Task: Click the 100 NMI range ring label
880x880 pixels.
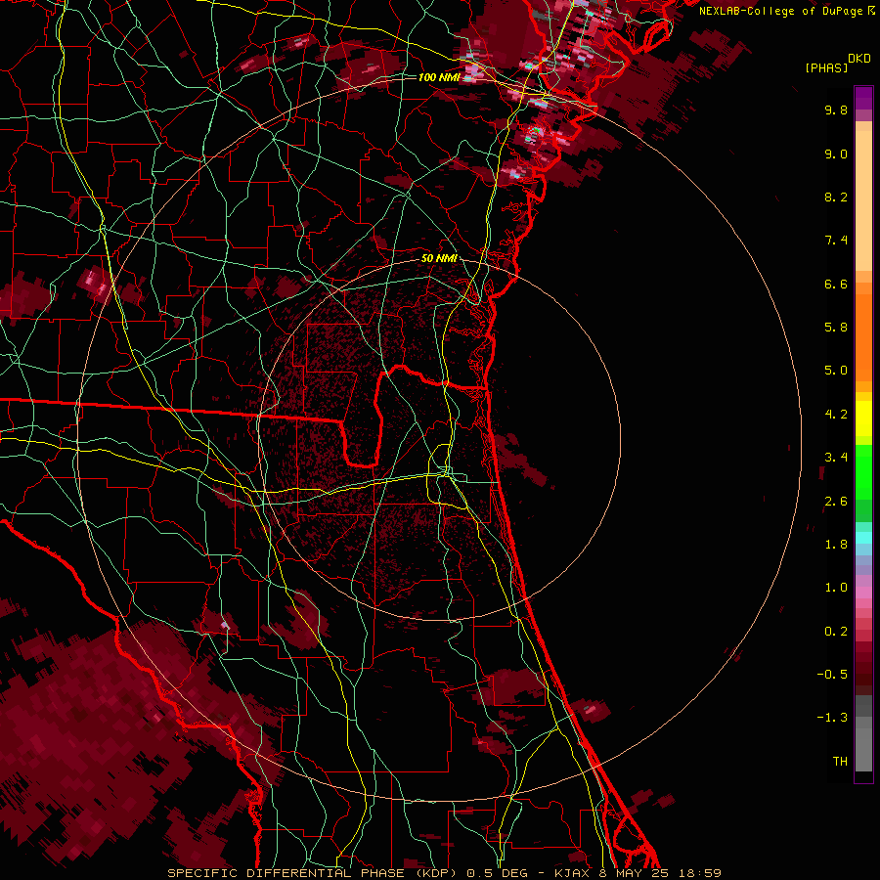Action: (x=439, y=77)
